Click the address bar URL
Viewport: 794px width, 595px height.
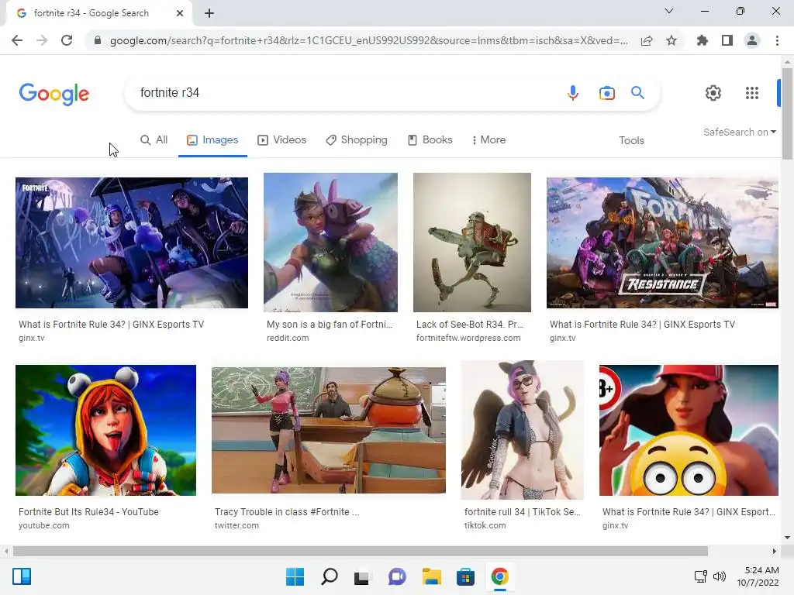[x=368, y=40]
